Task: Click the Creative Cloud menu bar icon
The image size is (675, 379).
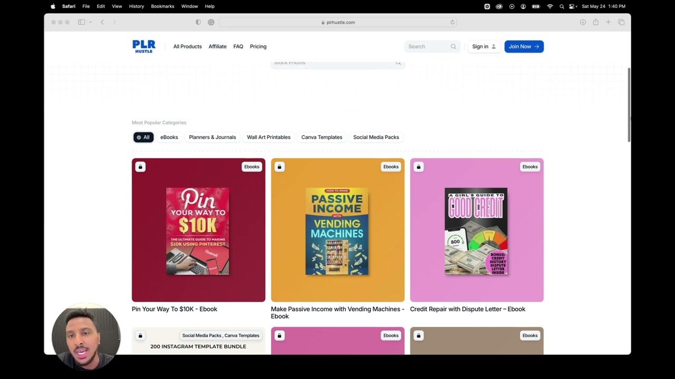Action: [499, 6]
